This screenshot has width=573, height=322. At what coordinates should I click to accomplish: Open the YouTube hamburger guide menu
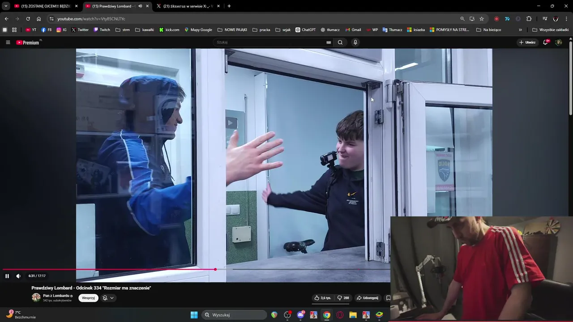tap(8, 42)
